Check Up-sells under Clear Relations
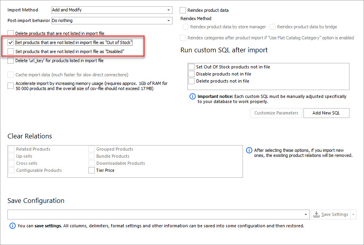This screenshot has height=245, width=364. (11, 156)
